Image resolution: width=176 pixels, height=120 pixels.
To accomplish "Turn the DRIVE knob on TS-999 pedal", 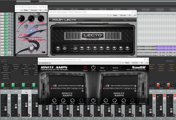I will pos(21,19).
